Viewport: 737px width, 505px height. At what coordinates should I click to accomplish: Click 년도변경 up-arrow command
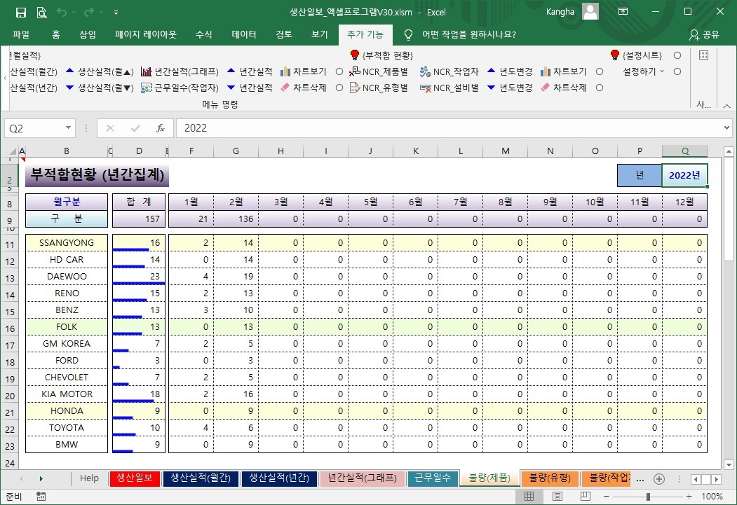coord(510,71)
